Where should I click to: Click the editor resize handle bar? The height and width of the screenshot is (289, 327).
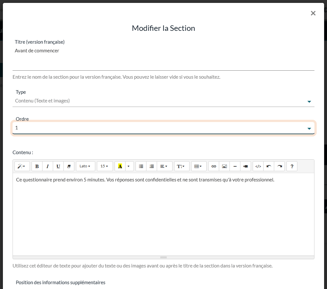tap(163, 258)
